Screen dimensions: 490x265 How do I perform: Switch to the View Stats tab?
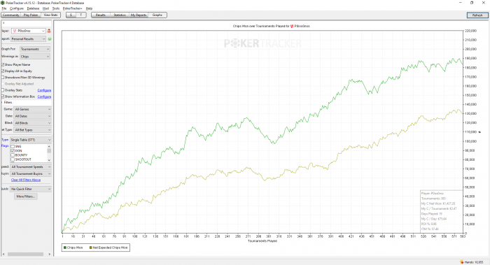[x=50, y=15]
